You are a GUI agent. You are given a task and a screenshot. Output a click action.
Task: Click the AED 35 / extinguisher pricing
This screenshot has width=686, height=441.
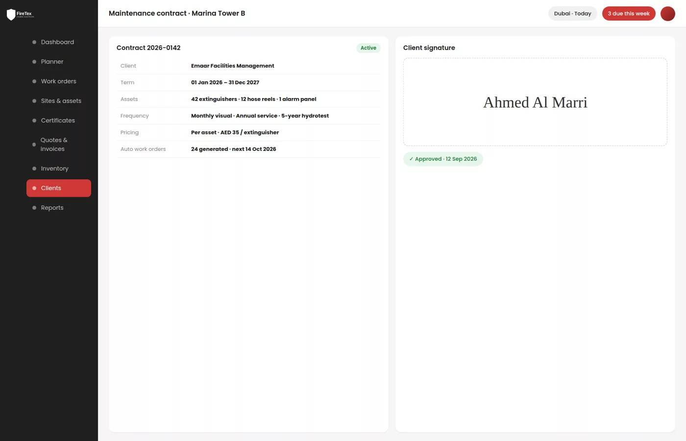(235, 132)
